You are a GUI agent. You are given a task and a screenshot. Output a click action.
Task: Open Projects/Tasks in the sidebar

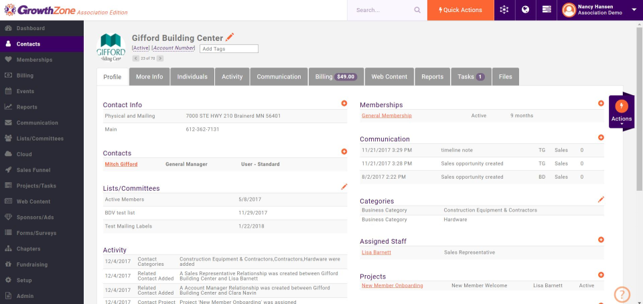point(42,186)
